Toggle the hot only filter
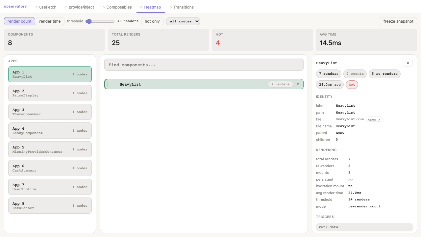This screenshot has width=421, height=237. (152, 21)
